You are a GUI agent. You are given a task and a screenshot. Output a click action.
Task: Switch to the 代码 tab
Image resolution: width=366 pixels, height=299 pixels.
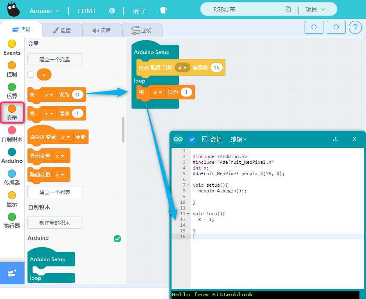click(21, 29)
